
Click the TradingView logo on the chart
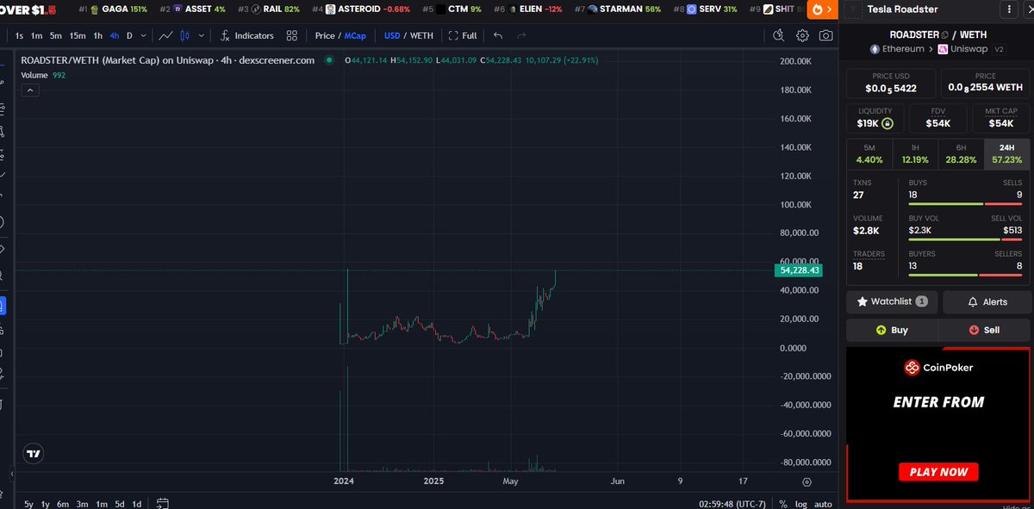(x=34, y=453)
